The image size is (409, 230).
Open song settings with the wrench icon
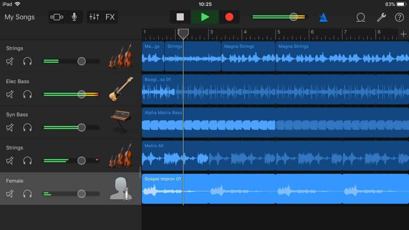(x=381, y=17)
